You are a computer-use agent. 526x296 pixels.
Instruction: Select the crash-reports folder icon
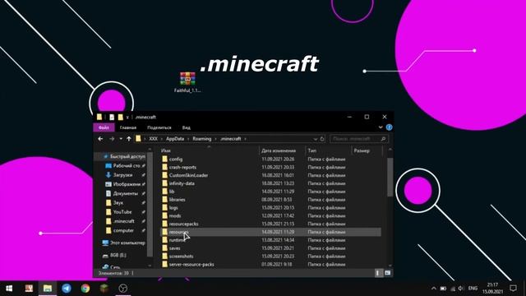click(x=164, y=167)
